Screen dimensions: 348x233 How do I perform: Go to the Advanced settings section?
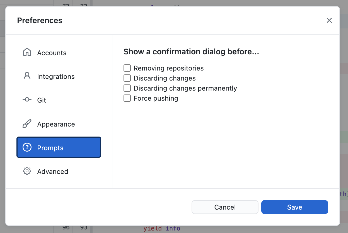[52, 171]
